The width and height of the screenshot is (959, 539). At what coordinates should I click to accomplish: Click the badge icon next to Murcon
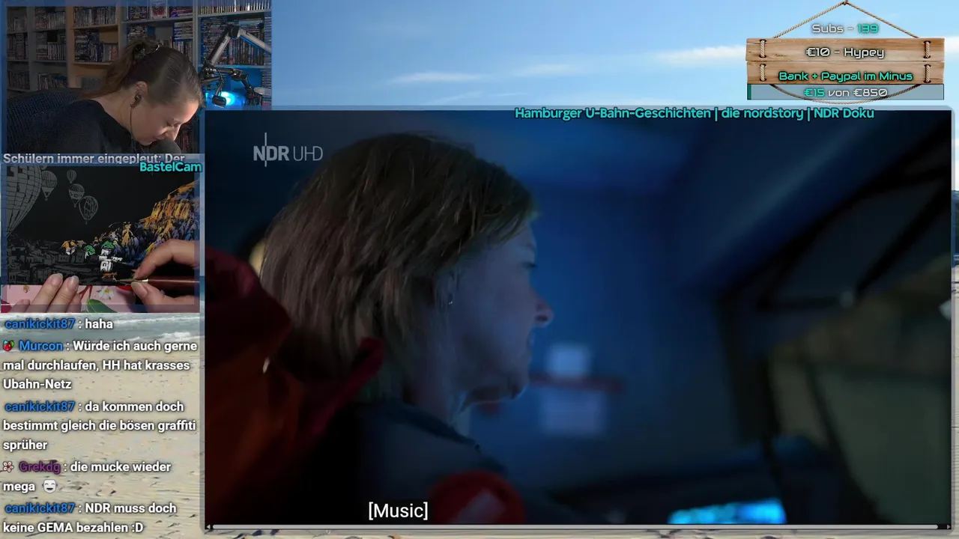point(8,346)
